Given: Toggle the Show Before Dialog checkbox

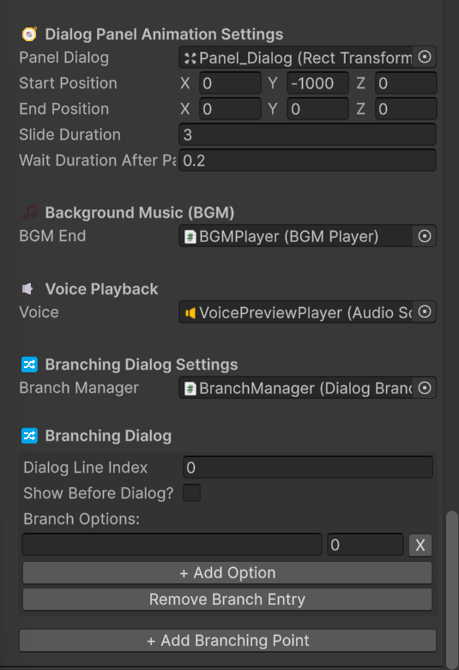Looking at the screenshot, I should [191, 493].
